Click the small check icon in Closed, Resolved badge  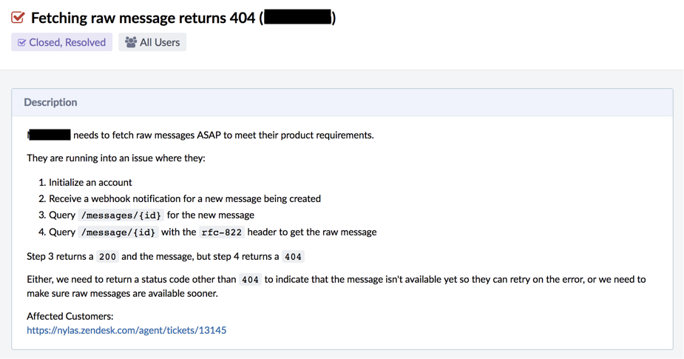pyautogui.click(x=21, y=42)
